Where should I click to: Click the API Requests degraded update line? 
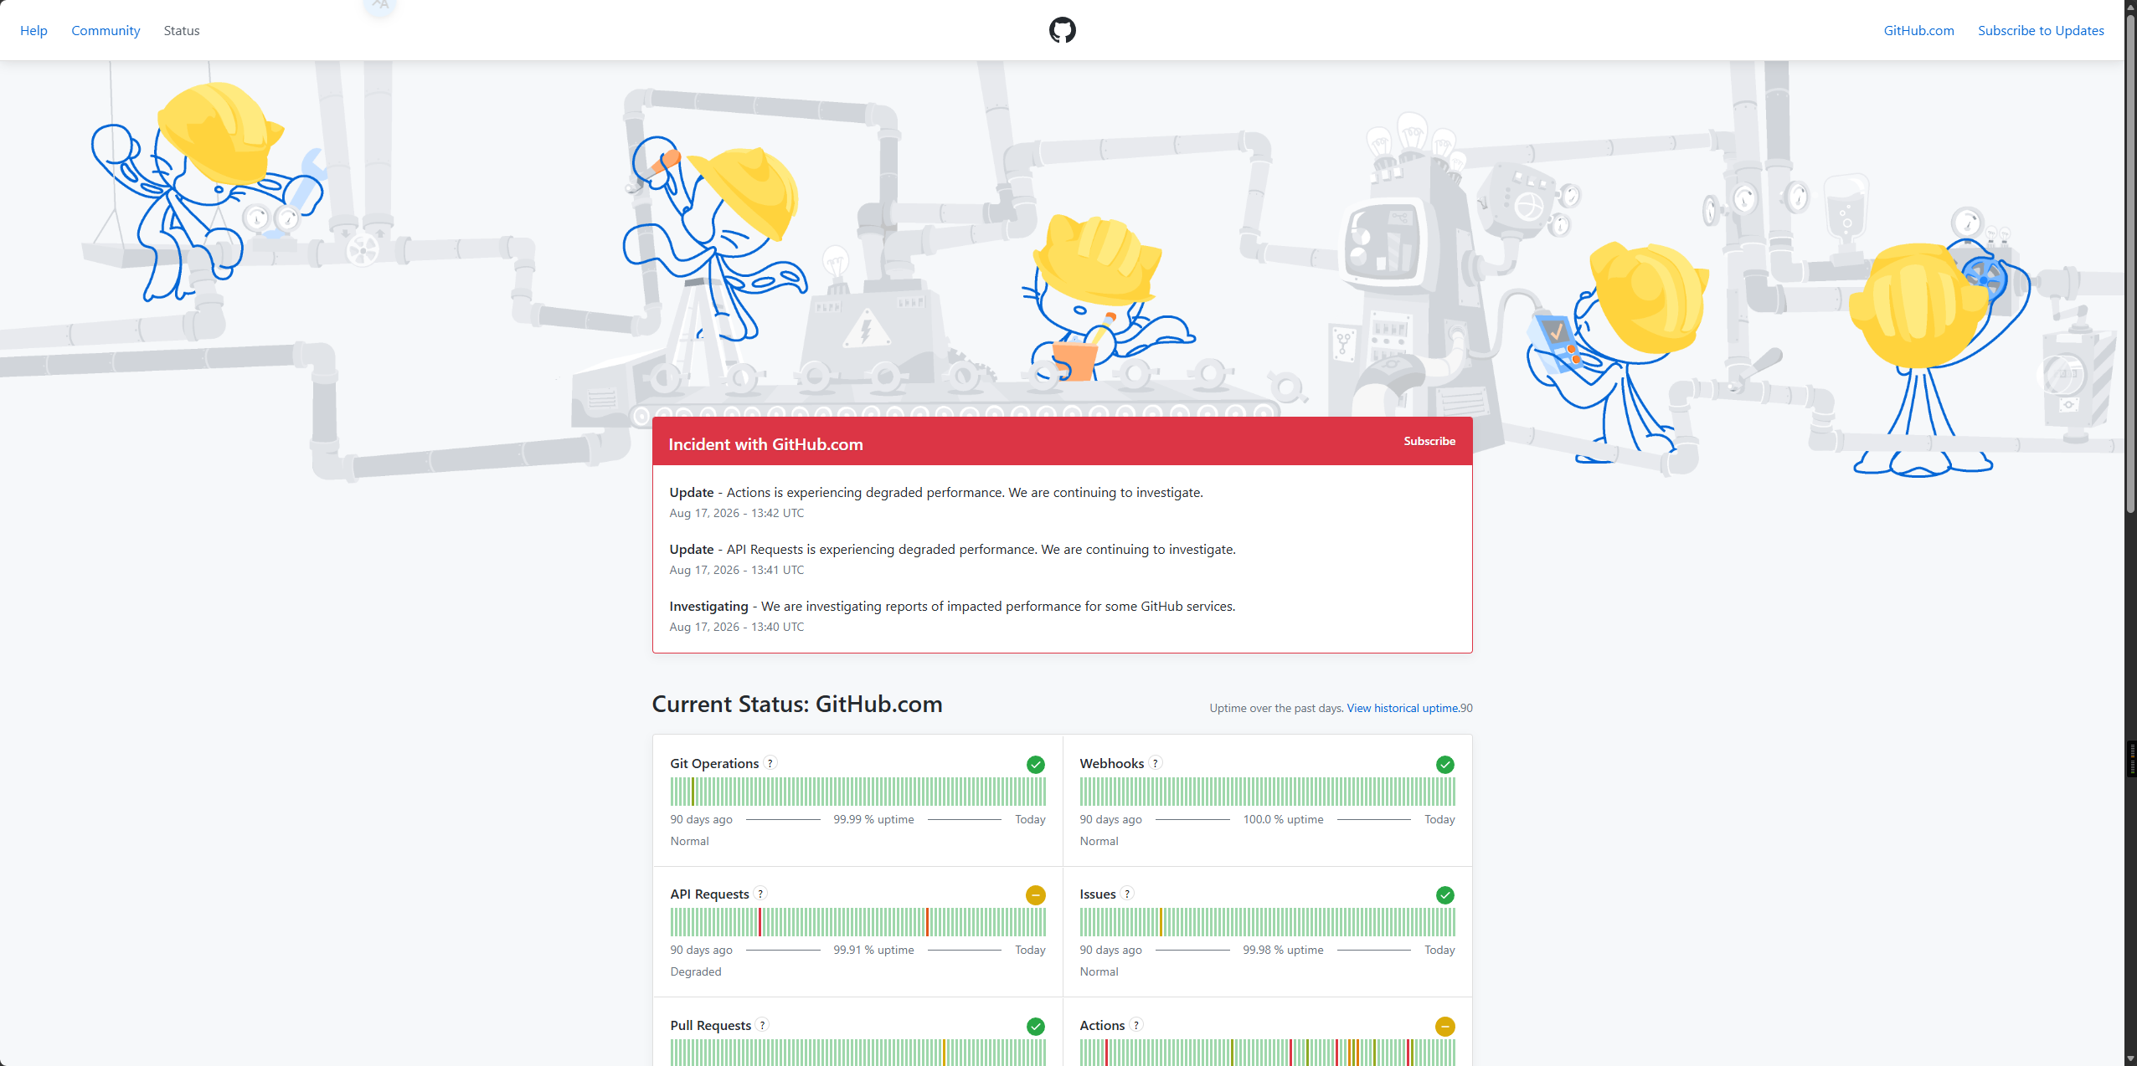(952, 549)
